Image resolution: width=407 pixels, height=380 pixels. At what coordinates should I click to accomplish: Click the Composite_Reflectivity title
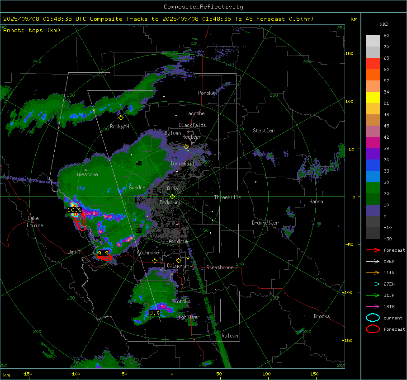[203, 7]
